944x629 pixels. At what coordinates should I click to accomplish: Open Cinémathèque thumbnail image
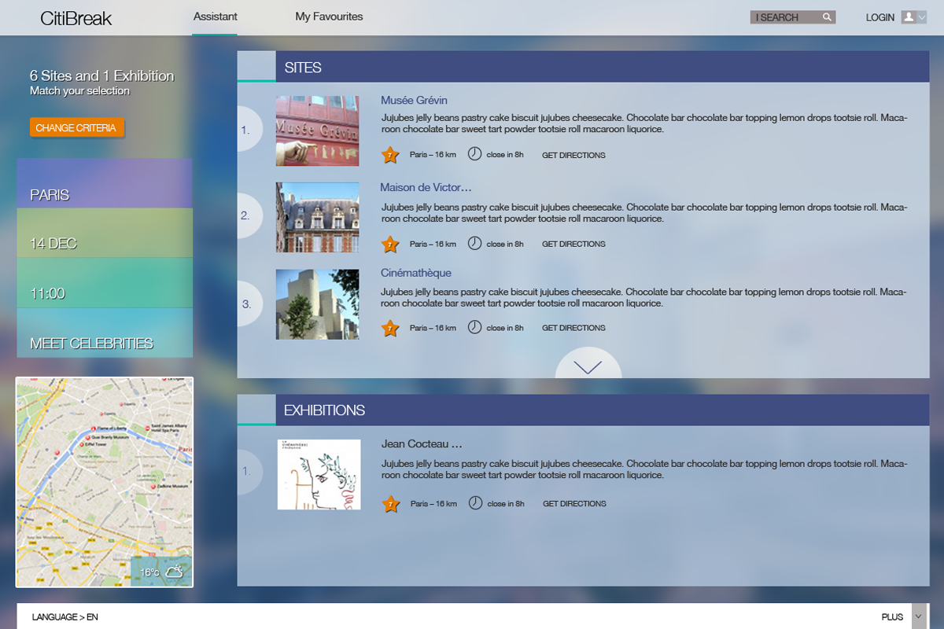pos(317,304)
